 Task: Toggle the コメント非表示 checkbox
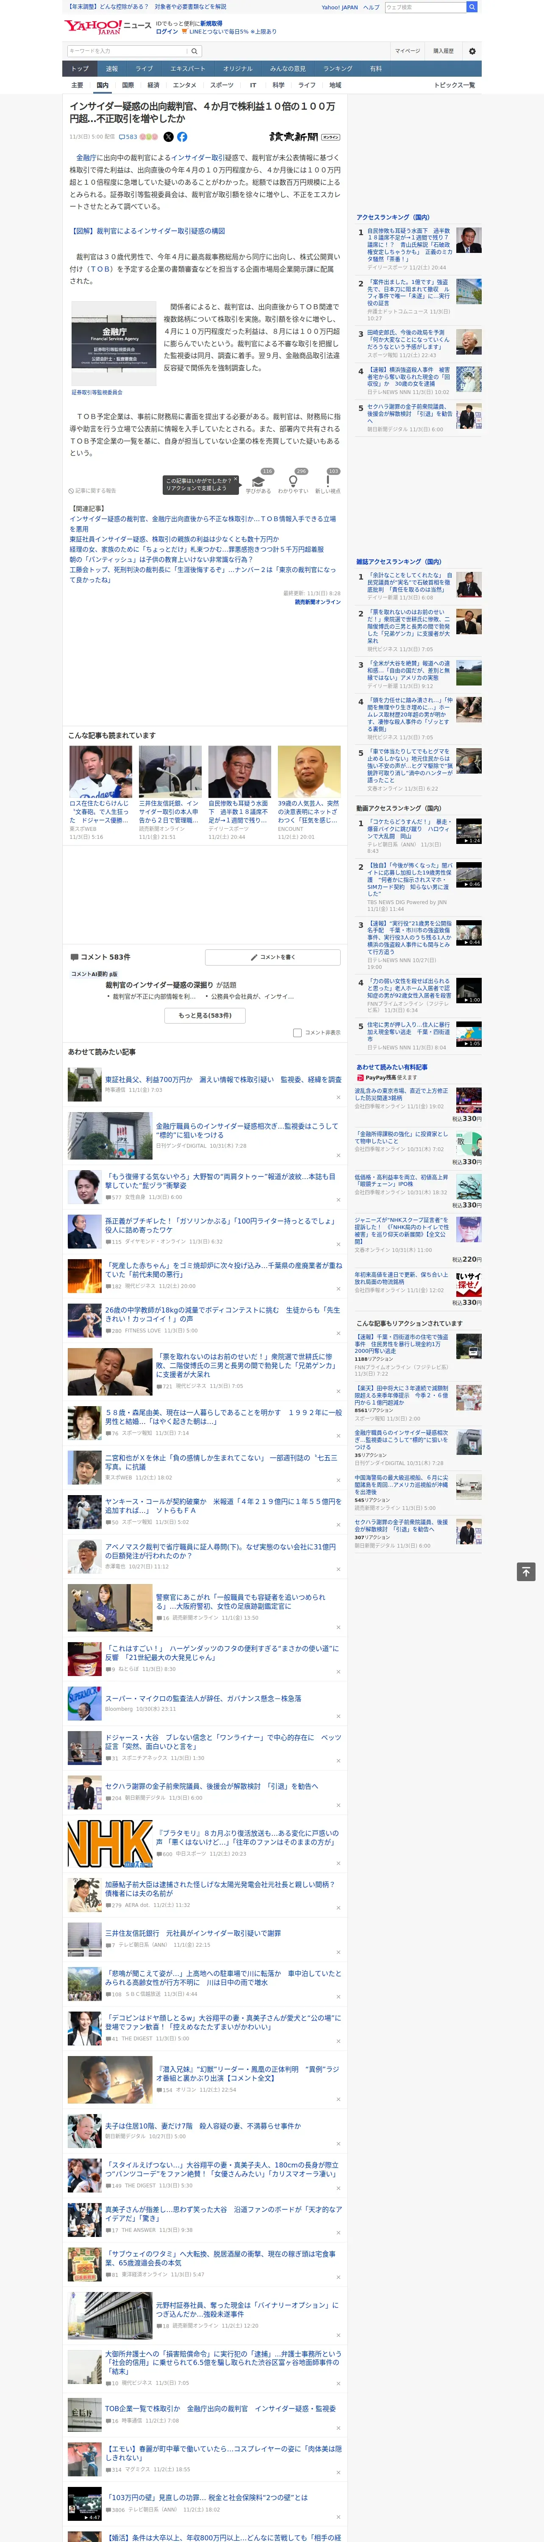[x=297, y=1033]
